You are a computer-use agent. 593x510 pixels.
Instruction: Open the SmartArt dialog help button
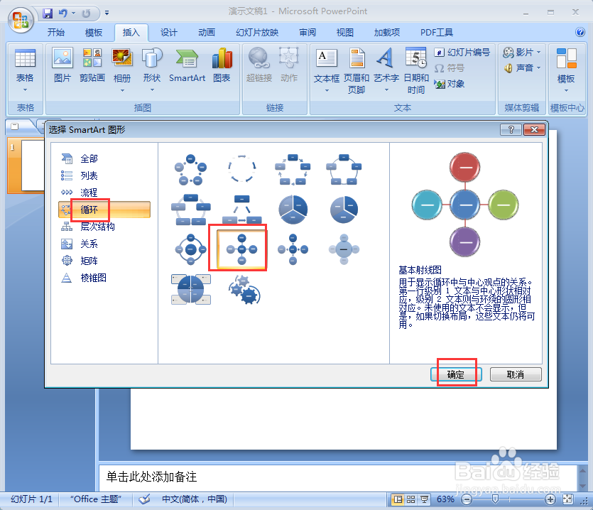pos(511,130)
